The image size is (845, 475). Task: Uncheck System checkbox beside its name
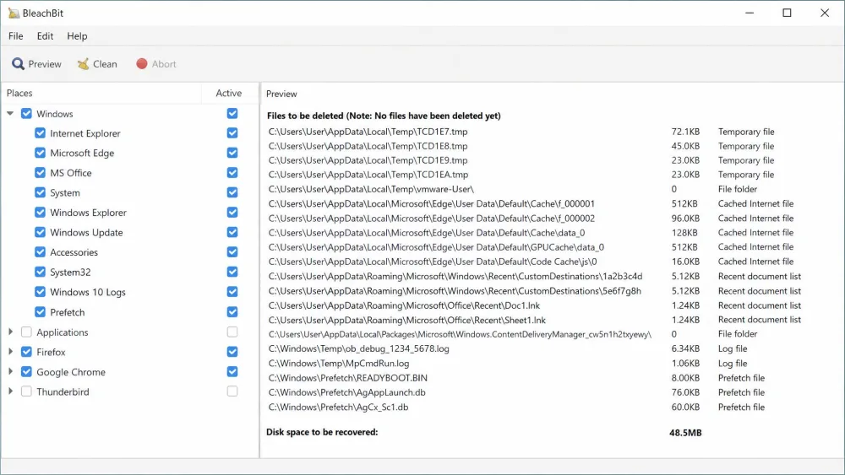click(40, 192)
